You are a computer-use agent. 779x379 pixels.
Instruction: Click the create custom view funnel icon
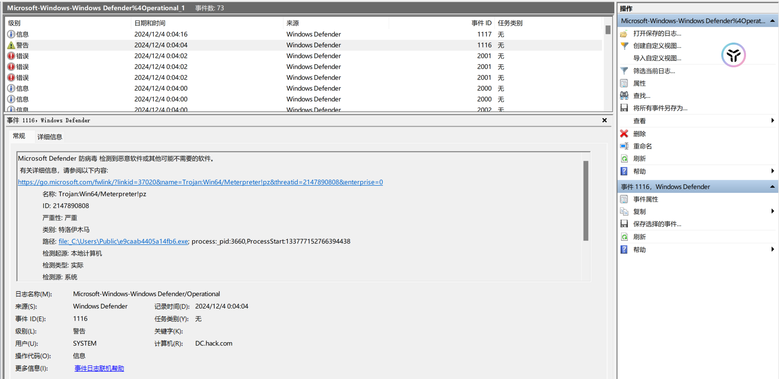[624, 46]
